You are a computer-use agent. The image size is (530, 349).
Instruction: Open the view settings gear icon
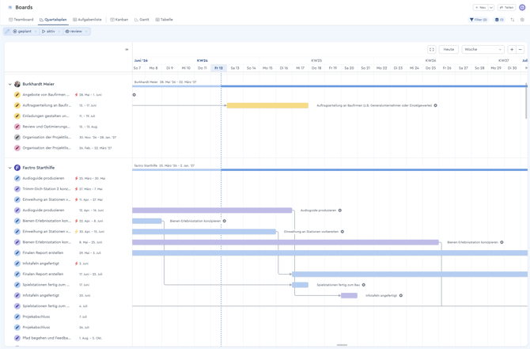(522, 20)
